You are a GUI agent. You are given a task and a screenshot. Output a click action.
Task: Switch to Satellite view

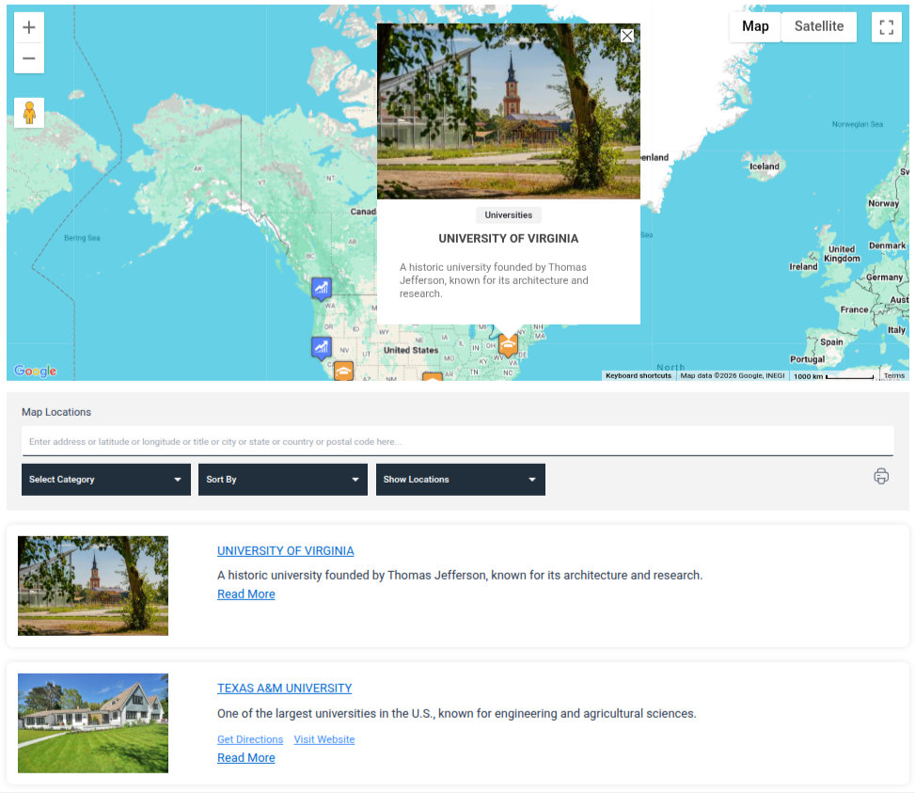(818, 26)
